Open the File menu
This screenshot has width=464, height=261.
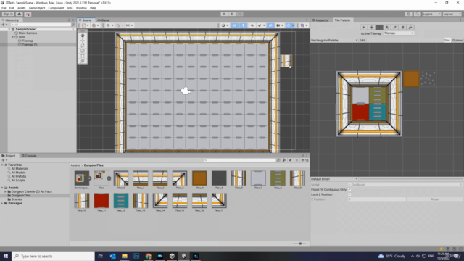click(x=4, y=8)
